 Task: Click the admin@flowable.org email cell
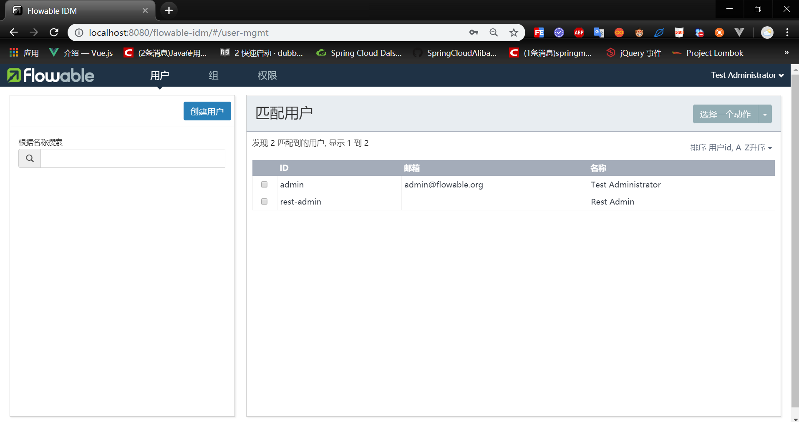(494, 185)
